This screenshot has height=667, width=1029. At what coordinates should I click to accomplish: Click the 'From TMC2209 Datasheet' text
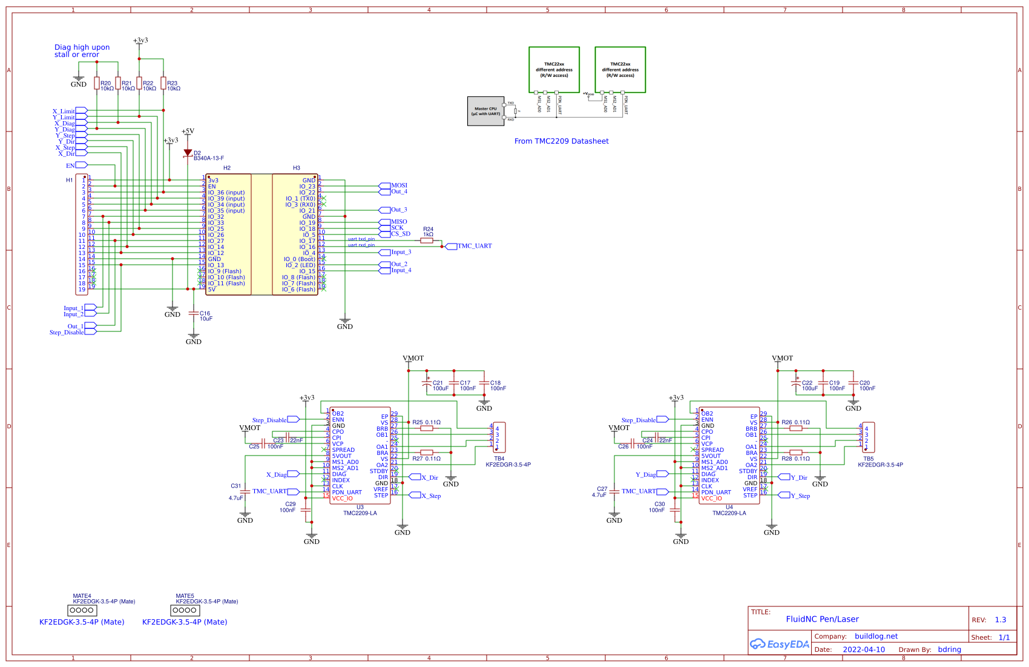562,141
